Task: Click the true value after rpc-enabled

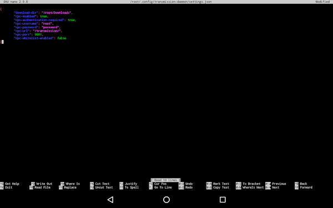Action: (x=43, y=16)
